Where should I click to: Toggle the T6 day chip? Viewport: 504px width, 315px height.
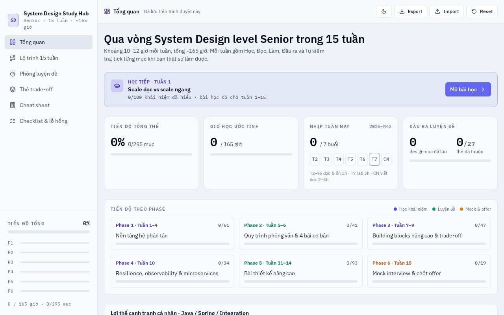pos(363,159)
